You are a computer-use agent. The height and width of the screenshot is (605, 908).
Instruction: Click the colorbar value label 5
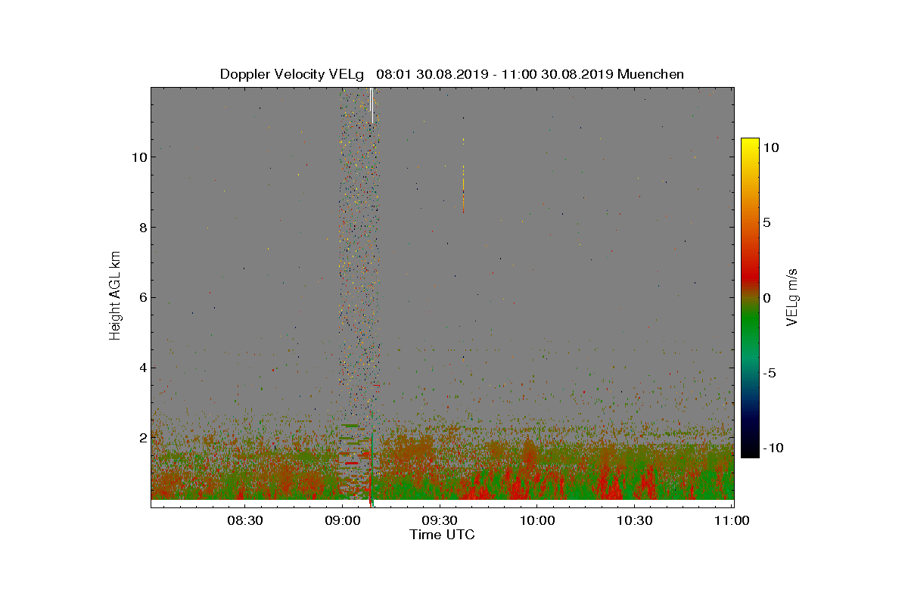tap(767, 223)
